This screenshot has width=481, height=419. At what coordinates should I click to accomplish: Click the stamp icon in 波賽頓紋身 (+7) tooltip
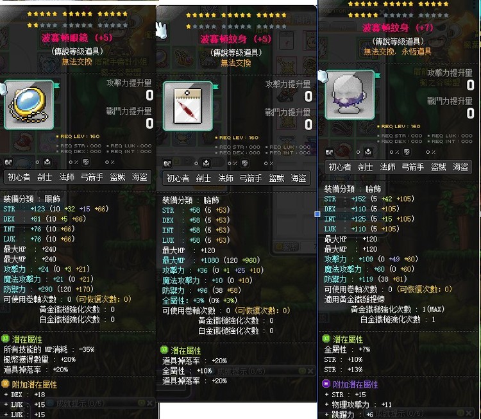pyautogui.click(x=368, y=152)
